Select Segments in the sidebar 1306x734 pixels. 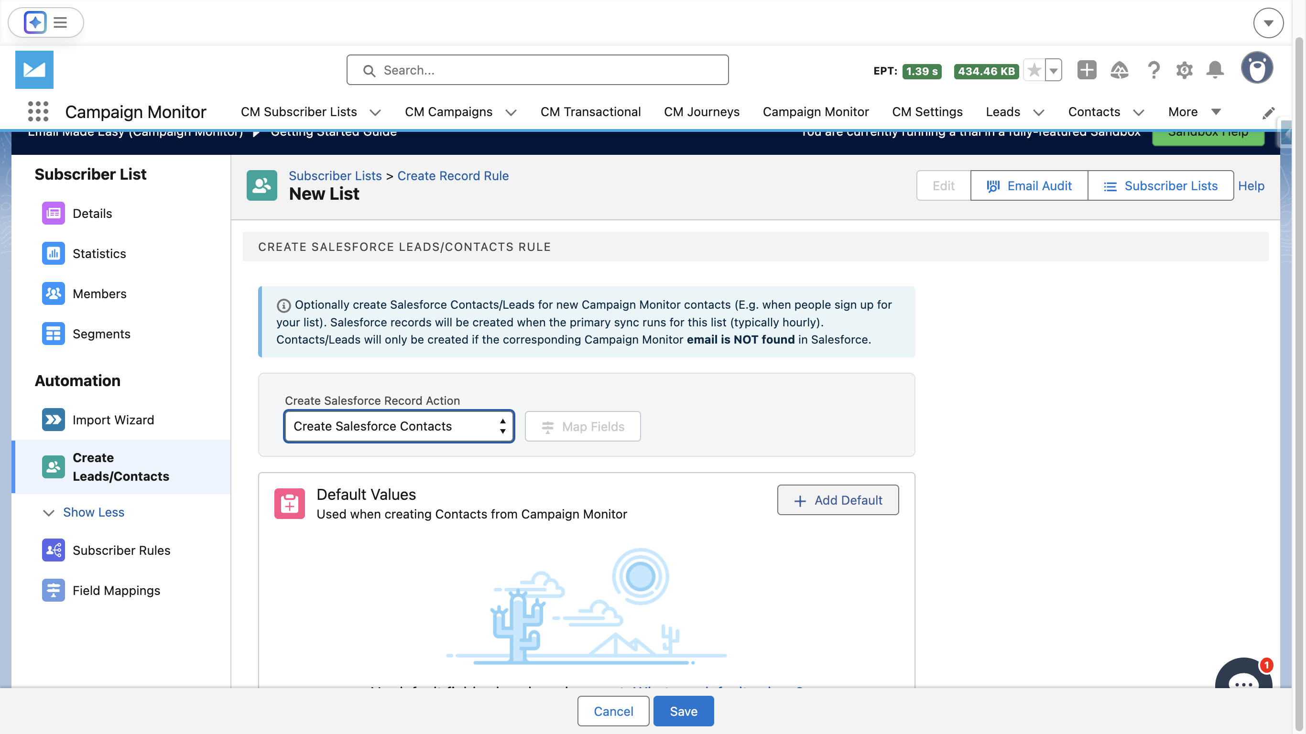click(101, 334)
